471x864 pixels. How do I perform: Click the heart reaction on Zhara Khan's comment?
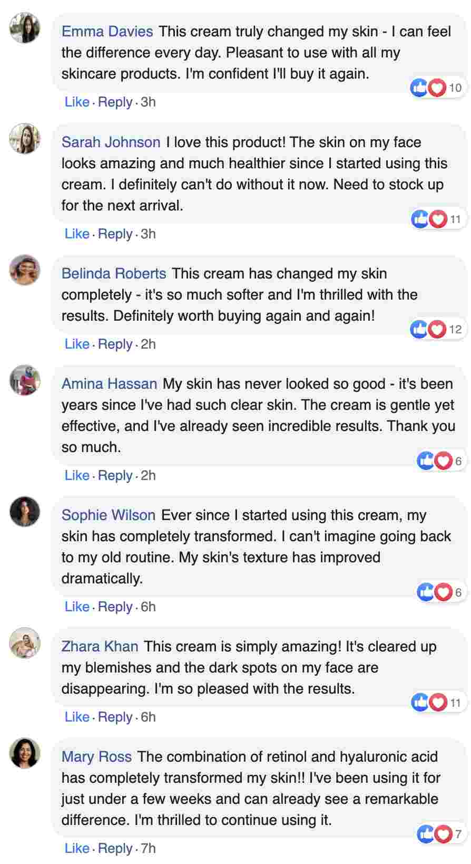click(x=438, y=702)
